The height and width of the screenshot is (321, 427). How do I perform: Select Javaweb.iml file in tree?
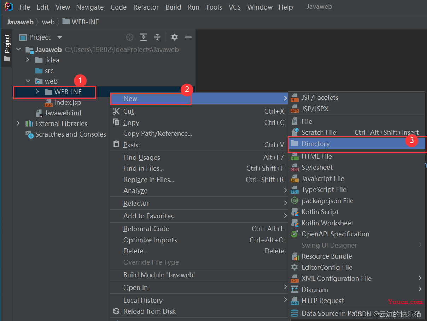[x=63, y=113]
